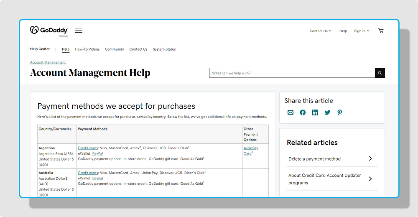The width and height of the screenshot is (418, 217).
Task: Share article on Pinterest icon
Action: pos(339,112)
